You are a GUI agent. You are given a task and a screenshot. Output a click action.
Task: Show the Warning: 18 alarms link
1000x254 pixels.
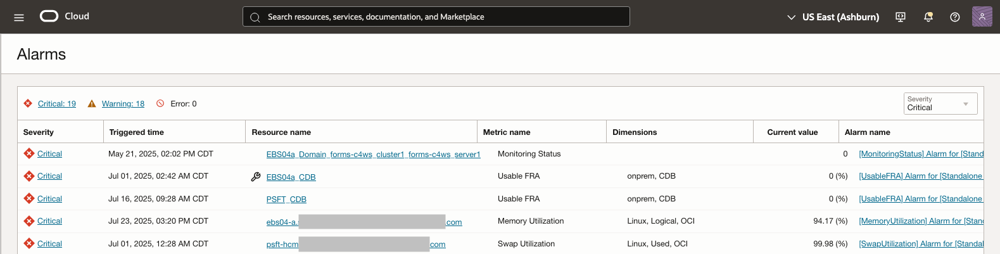click(x=123, y=104)
